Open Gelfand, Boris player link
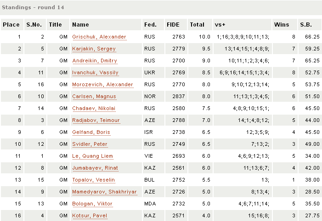The height and width of the screenshot is (221, 322). tap(91, 133)
